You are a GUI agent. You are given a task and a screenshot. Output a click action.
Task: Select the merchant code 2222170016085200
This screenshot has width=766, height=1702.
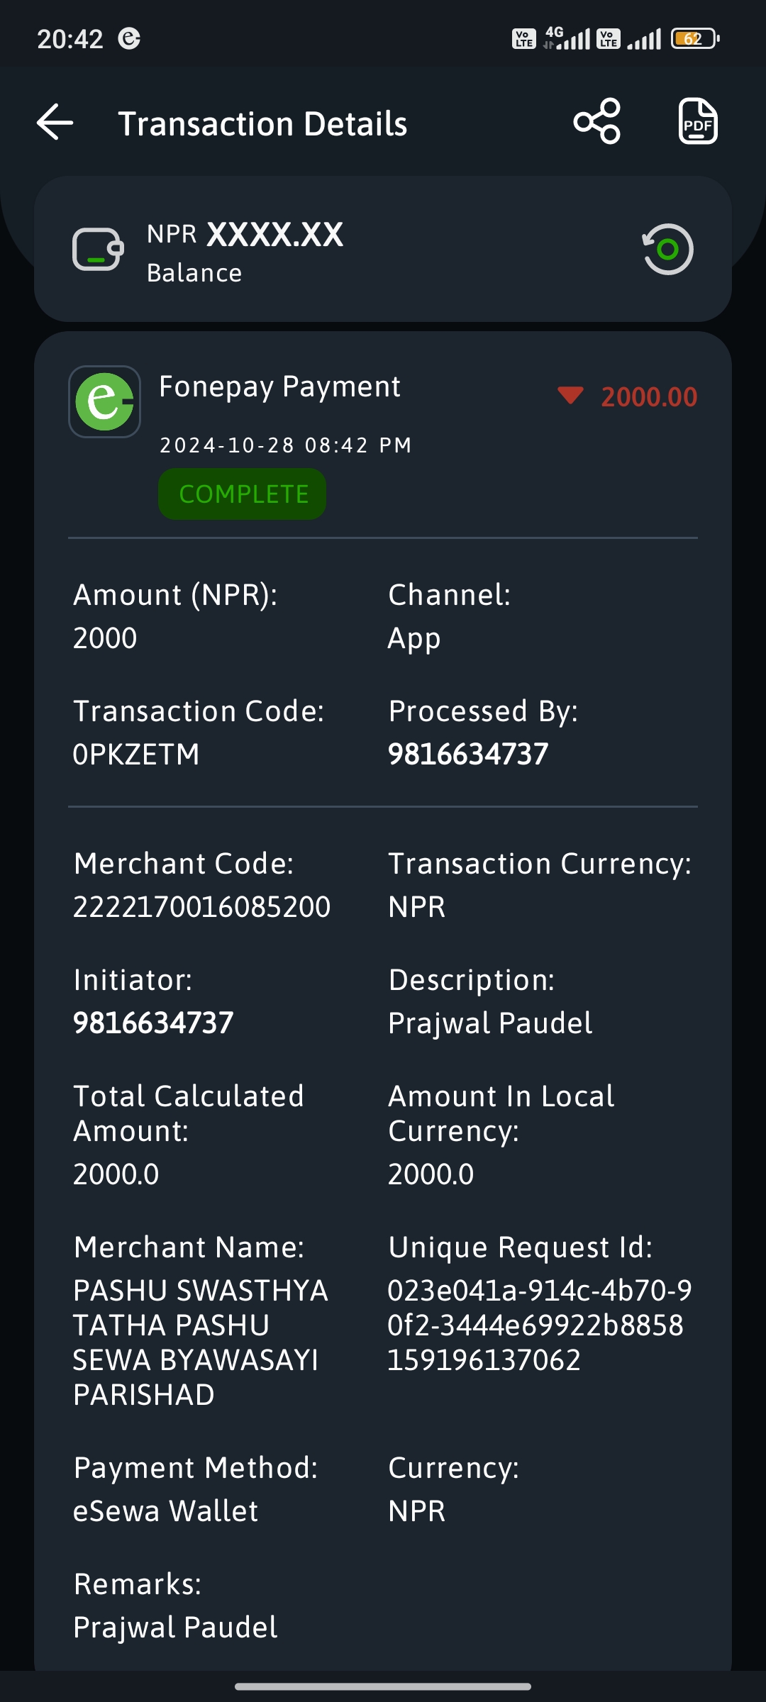pyautogui.click(x=202, y=907)
